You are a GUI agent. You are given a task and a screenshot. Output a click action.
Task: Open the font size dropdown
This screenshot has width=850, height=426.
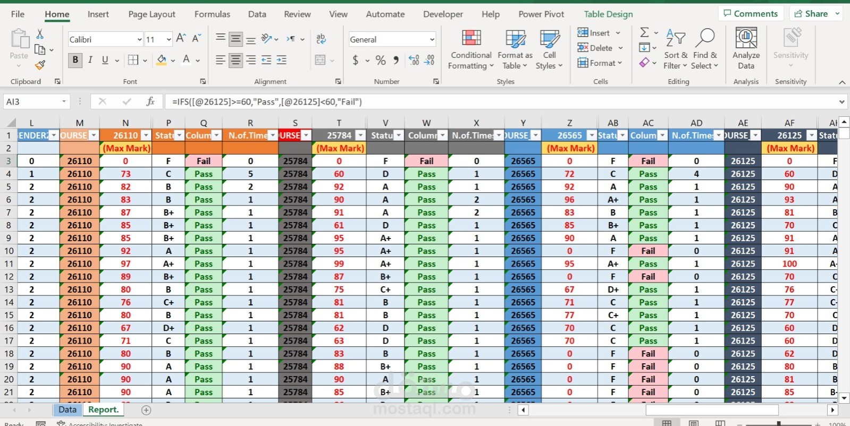point(169,39)
